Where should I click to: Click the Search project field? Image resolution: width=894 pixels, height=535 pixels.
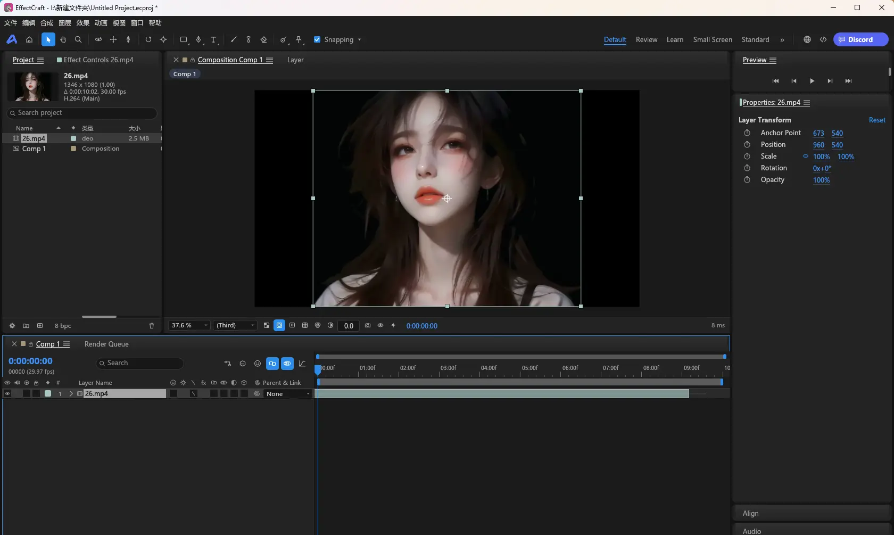point(82,113)
